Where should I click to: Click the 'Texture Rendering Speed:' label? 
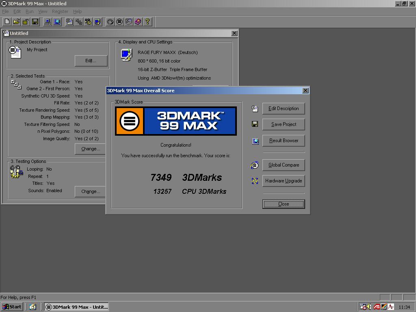[45, 110]
